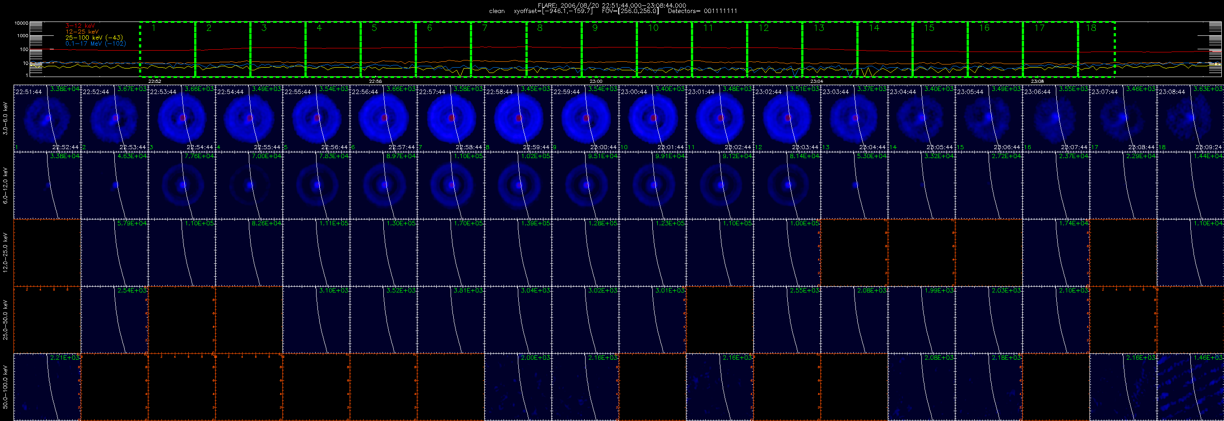Click the '3.0-6.0 keV' row label
Screen dimensions: 1224x421
(x=5, y=118)
